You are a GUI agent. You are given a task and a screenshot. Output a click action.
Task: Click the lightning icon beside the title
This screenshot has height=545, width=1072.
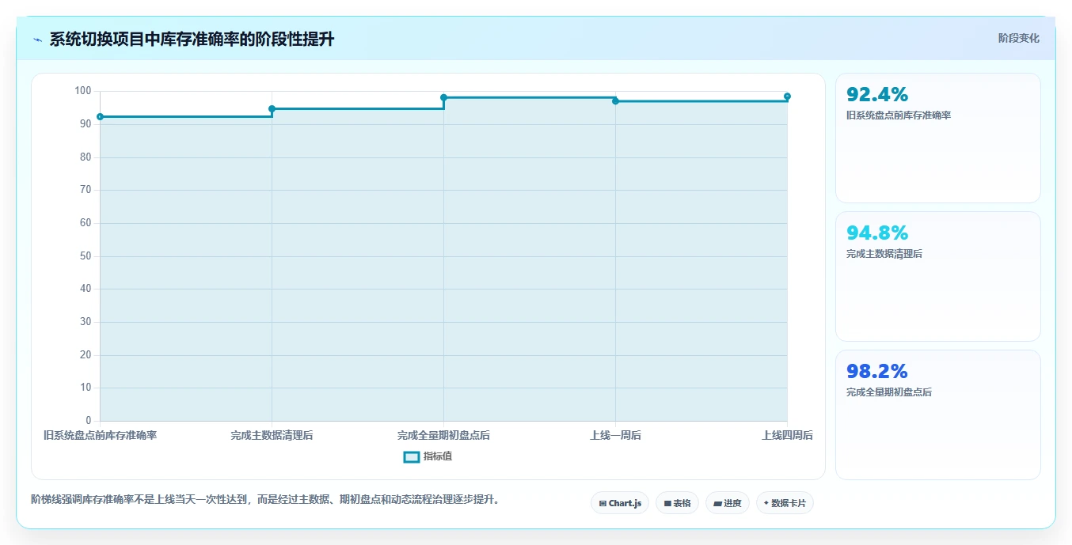[x=38, y=40]
